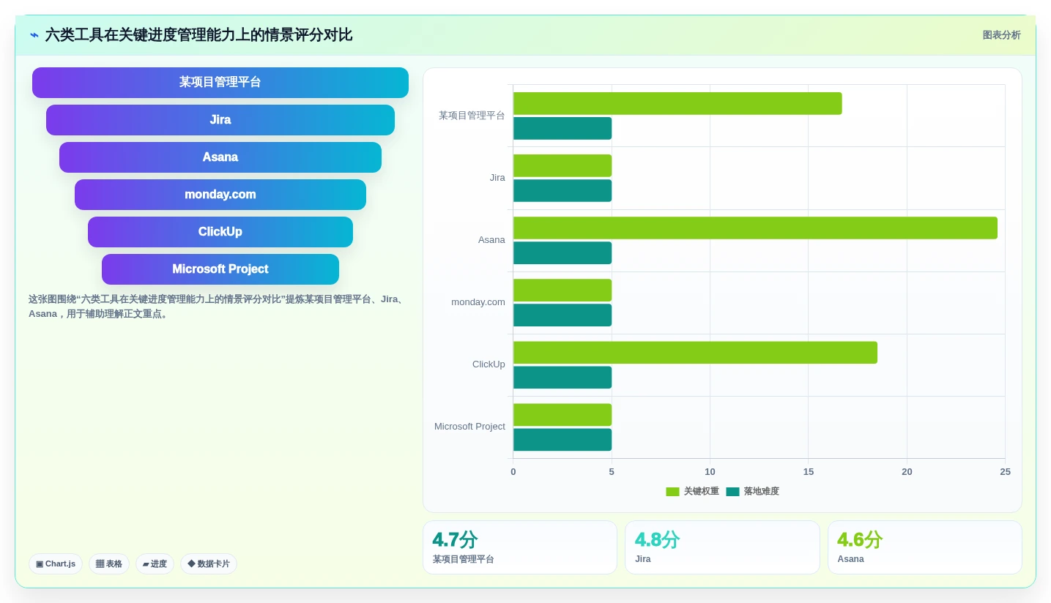Click the x-axis tick label 15
The height and width of the screenshot is (603, 1051).
tap(809, 472)
